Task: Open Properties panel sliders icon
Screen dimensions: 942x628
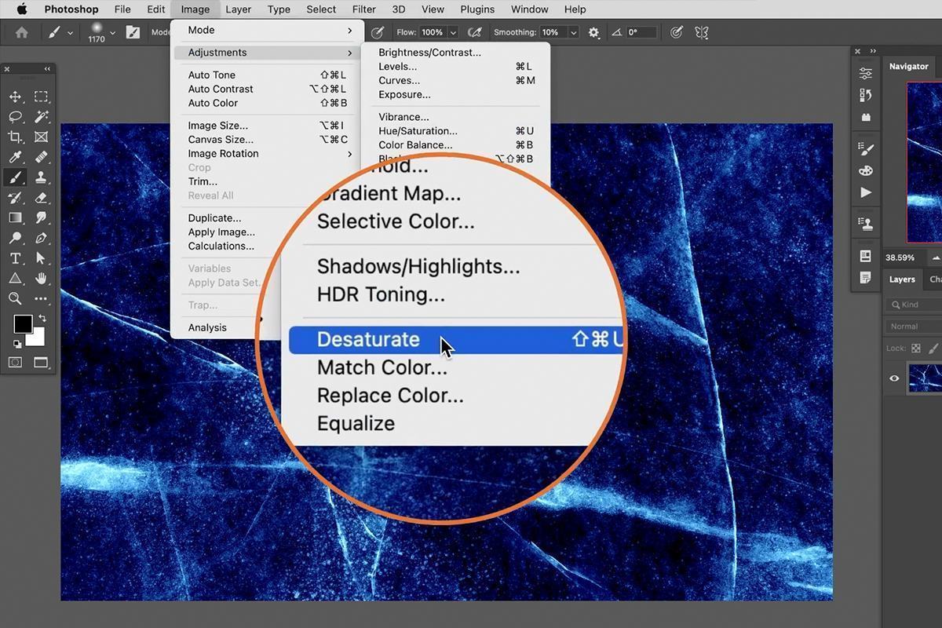Action: (x=866, y=73)
